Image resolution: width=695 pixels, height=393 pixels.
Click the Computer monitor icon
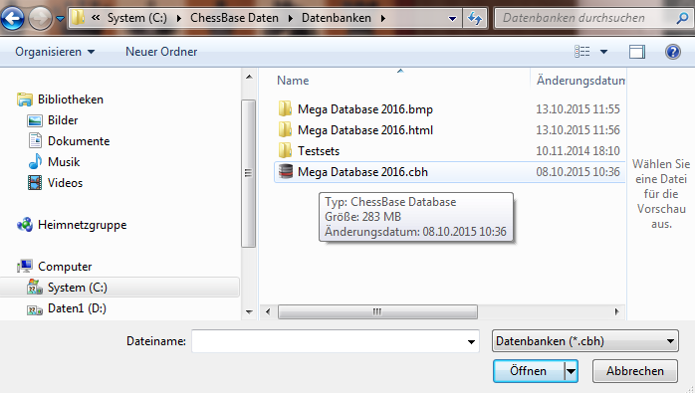[25, 266]
